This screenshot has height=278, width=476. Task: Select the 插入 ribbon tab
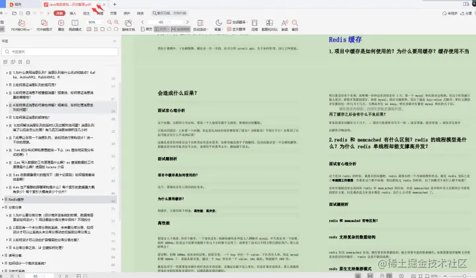73,13
